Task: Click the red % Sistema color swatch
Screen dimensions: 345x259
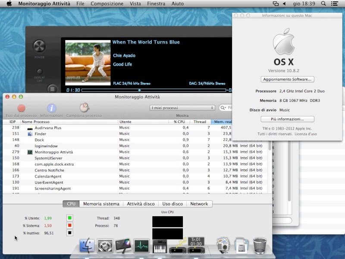Action: [70, 225]
